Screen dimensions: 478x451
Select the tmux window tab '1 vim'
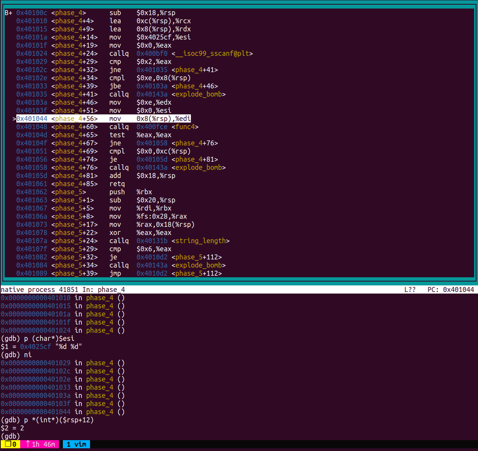click(x=76, y=444)
